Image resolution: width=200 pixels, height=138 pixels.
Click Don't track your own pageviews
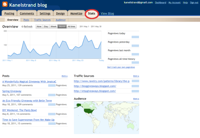[121, 67]
